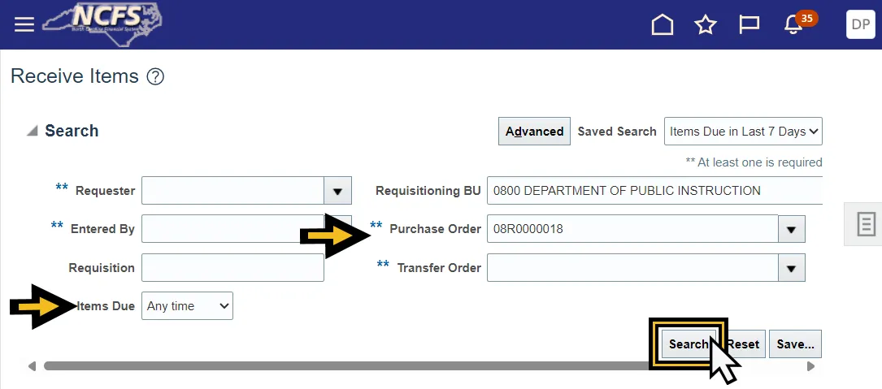Click the Receive Items help icon

point(155,77)
